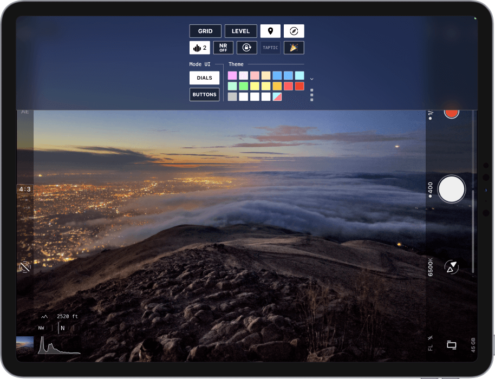Pick the solid yellow theme swatch
Viewport: 495px width, 379px height.
pos(255,86)
